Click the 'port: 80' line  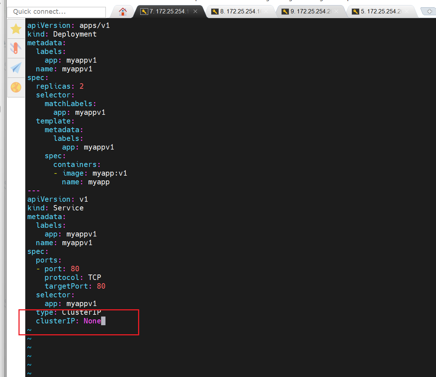point(58,269)
